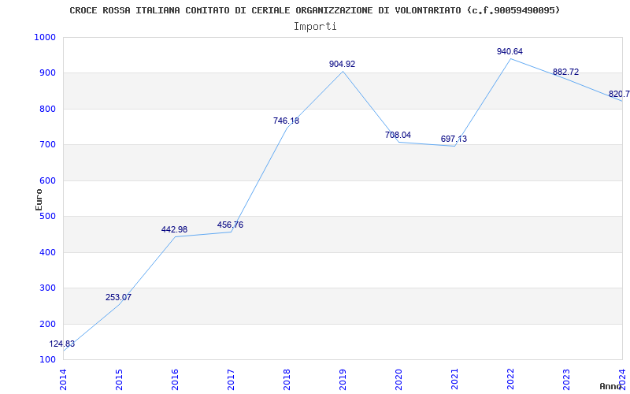
Task: Click the 300 y-axis tick label
Action: click(47, 288)
